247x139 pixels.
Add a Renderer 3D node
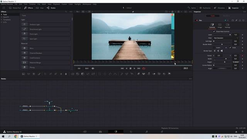[169, 74]
